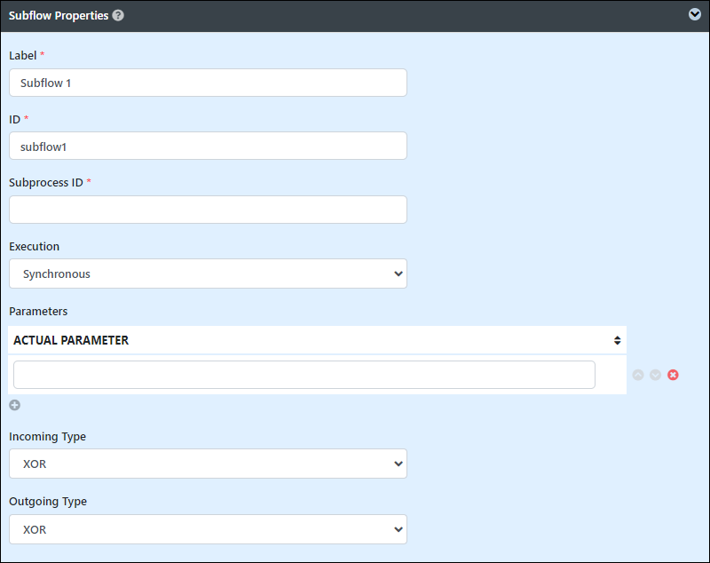Viewport: 710px width, 563px height.
Task: Click the Execution label text
Action: point(34,246)
